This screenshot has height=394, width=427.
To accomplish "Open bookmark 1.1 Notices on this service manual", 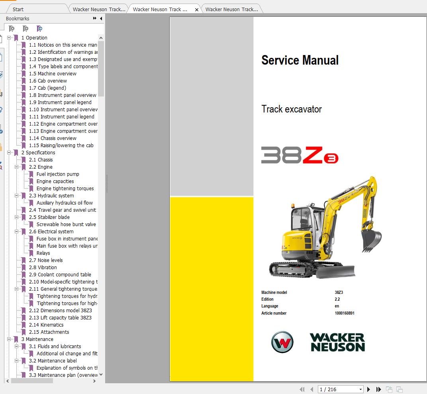I will (63, 45).
